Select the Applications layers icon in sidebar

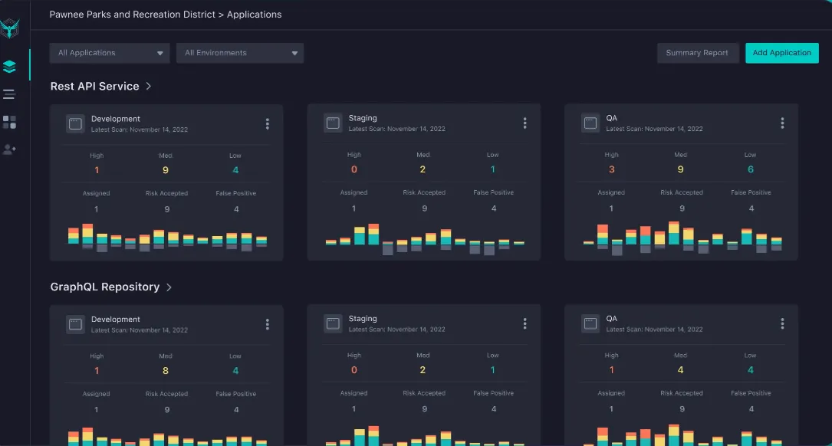[x=10, y=66]
